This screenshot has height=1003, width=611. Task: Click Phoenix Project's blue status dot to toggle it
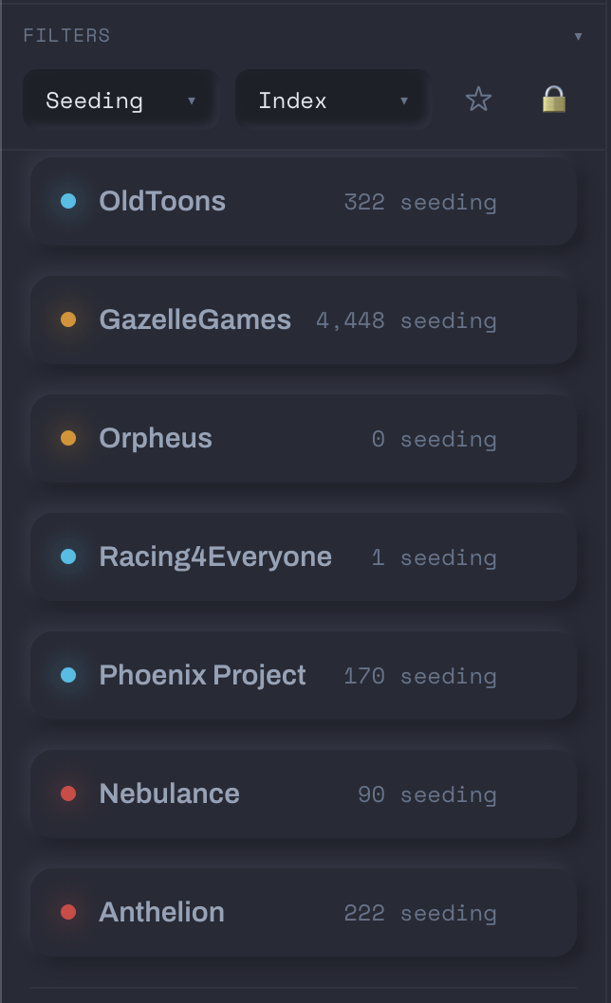pos(67,675)
